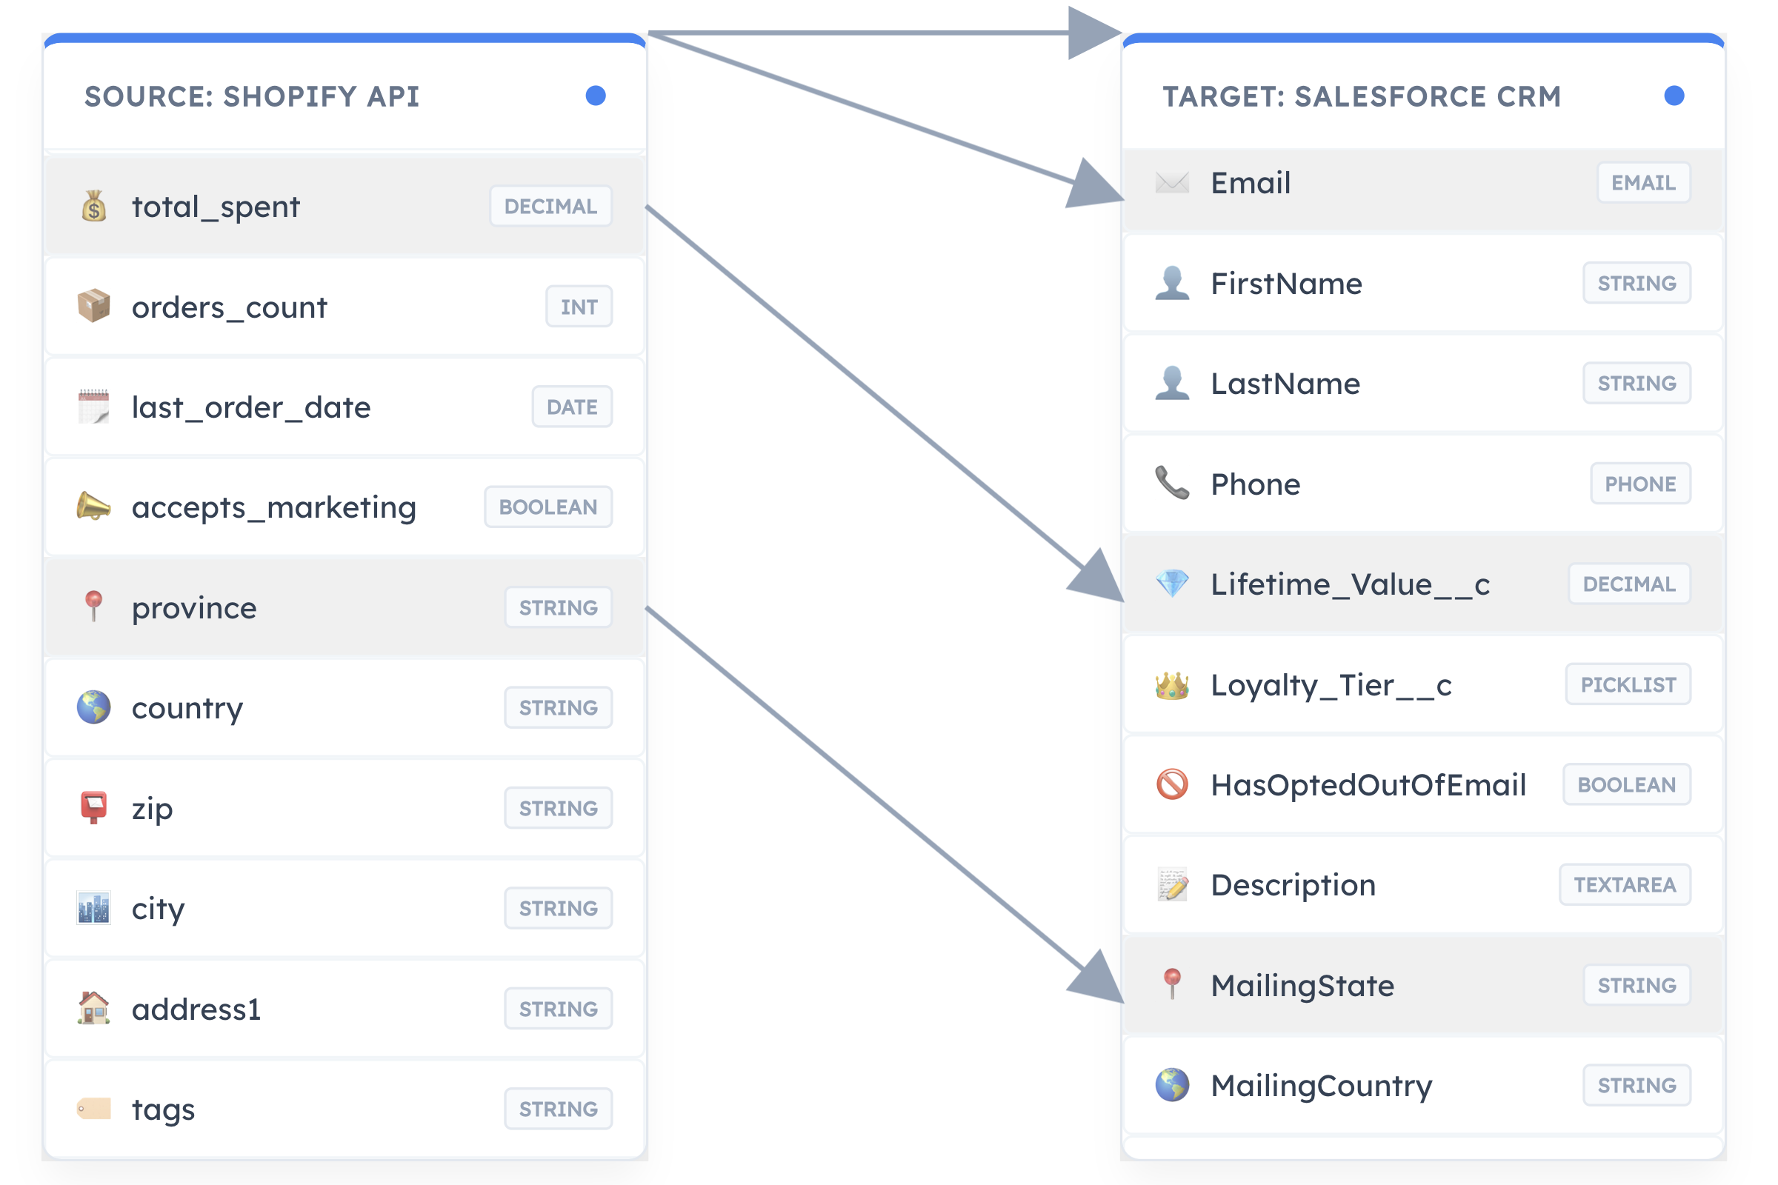Click the TEXTAREA badge on Description field
This screenshot has width=1778, height=1185.
pyautogui.click(x=1625, y=885)
